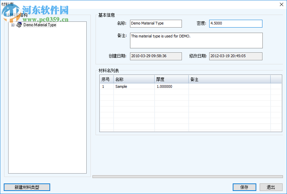
Task: Click the 厚度 column header
Action: [172, 79]
